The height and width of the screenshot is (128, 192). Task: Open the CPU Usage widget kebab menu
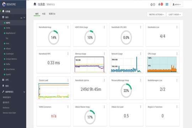[x=177, y=54]
